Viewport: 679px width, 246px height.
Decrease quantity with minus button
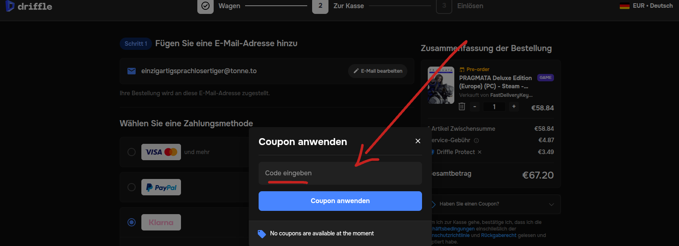tap(474, 107)
